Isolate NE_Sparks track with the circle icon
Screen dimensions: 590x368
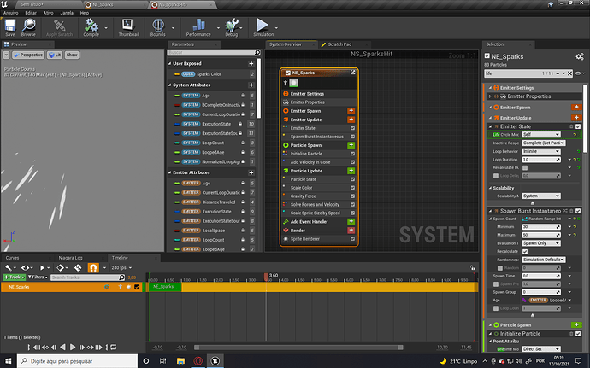pos(107,287)
